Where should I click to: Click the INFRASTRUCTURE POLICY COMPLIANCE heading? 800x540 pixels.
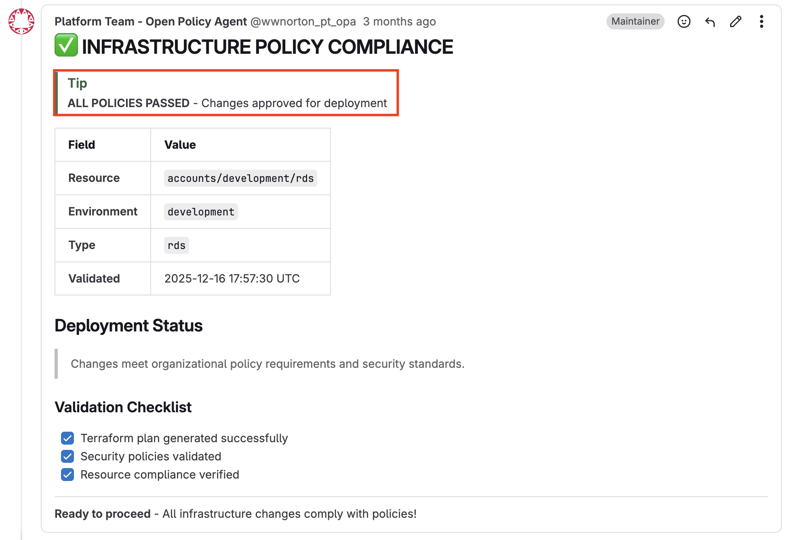(x=267, y=46)
